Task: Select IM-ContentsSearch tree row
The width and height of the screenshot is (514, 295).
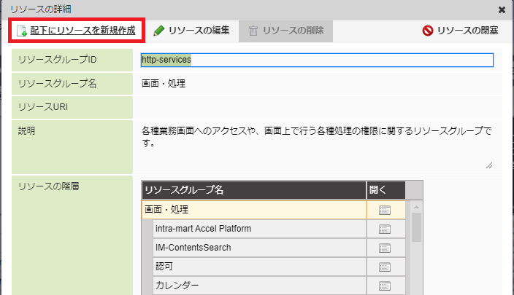Action: pyautogui.click(x=259, y=248)
